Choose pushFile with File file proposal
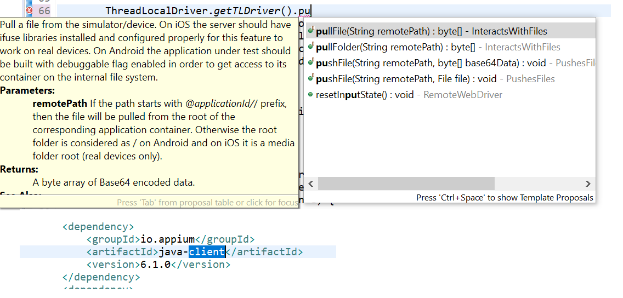The image size is (623, 298). [451, 78]
